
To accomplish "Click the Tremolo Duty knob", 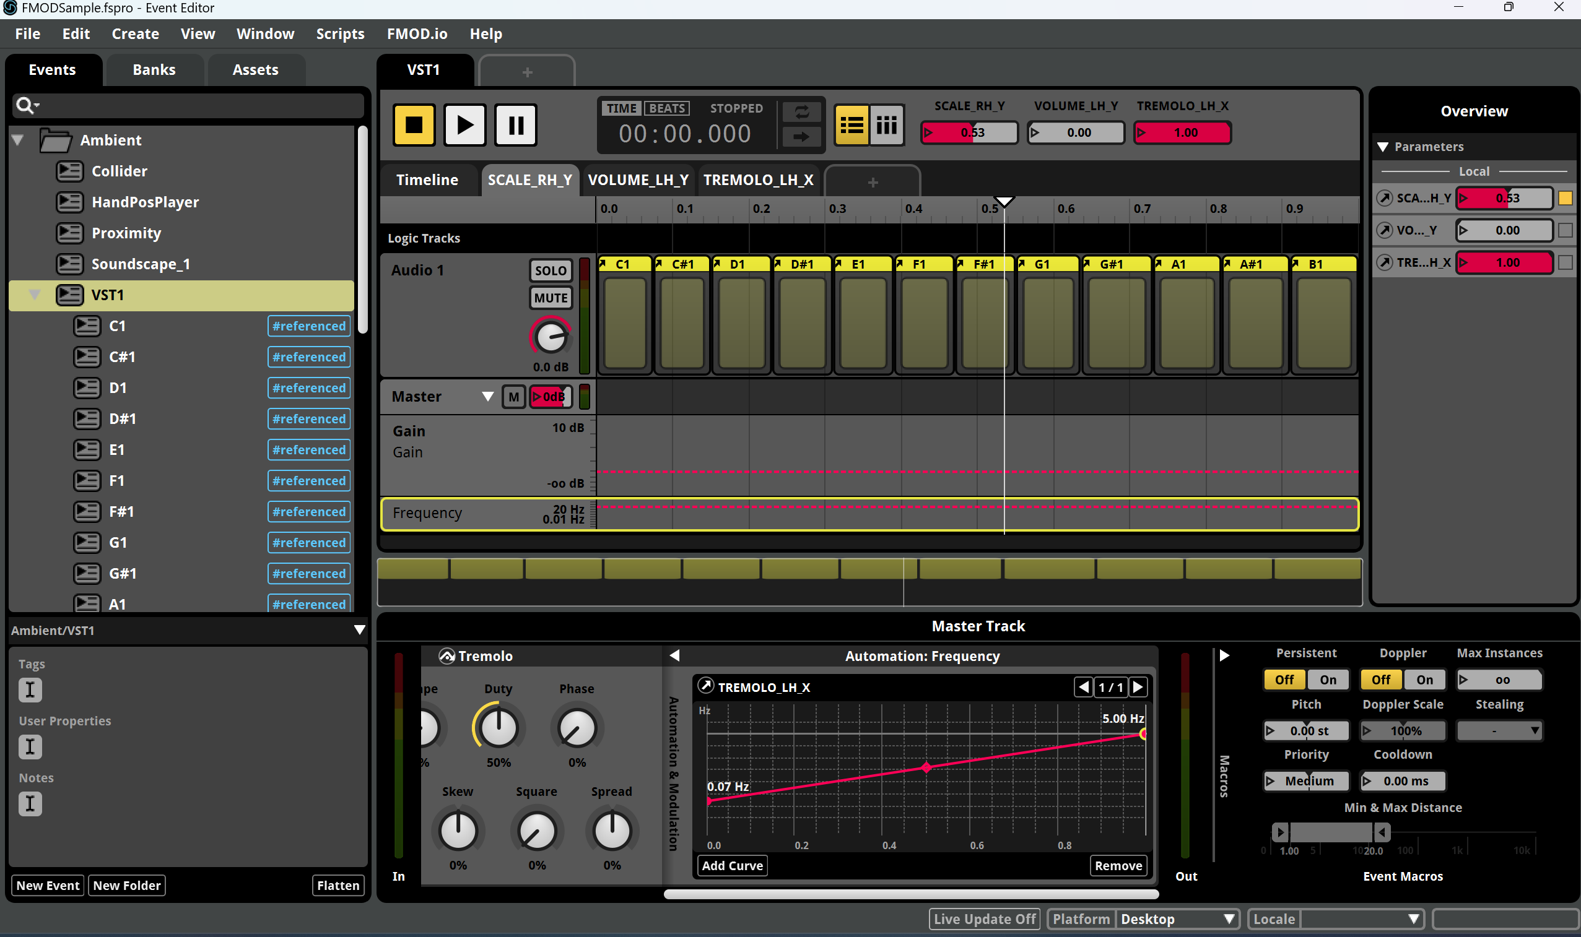I will [499, 727].
